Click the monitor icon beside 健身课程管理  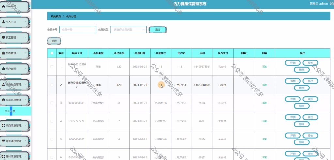coord(3,141)
